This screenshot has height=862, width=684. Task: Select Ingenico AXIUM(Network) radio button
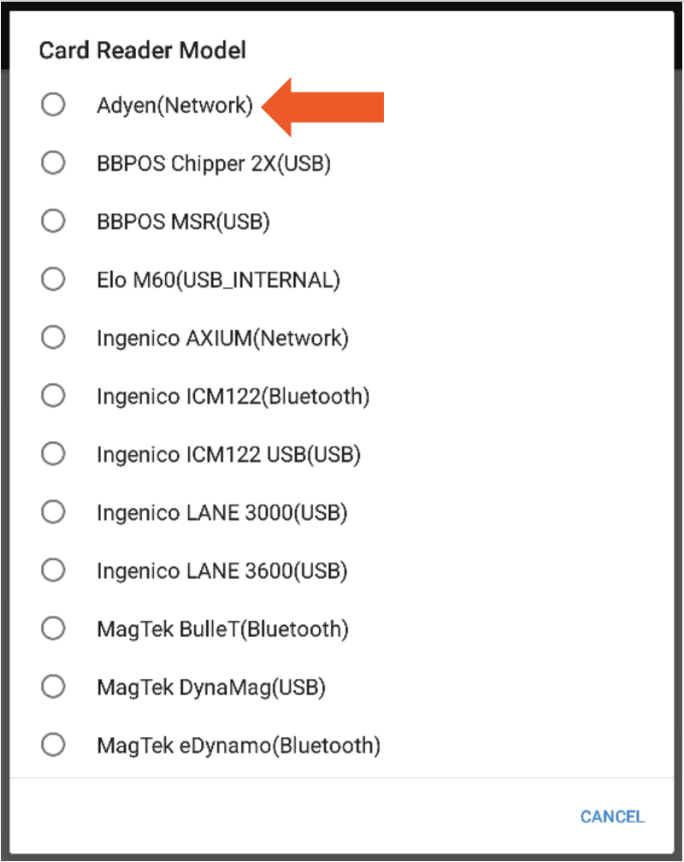[x=53, y=338]
